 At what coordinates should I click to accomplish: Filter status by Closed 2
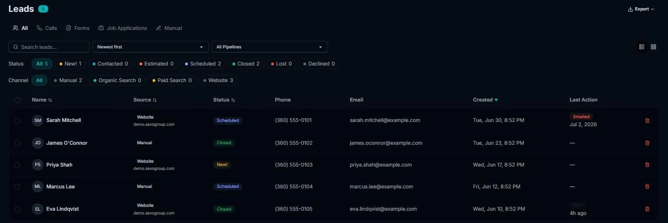(246, 64)
